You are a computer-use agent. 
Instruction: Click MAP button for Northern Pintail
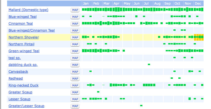click(x=75, y=44)
